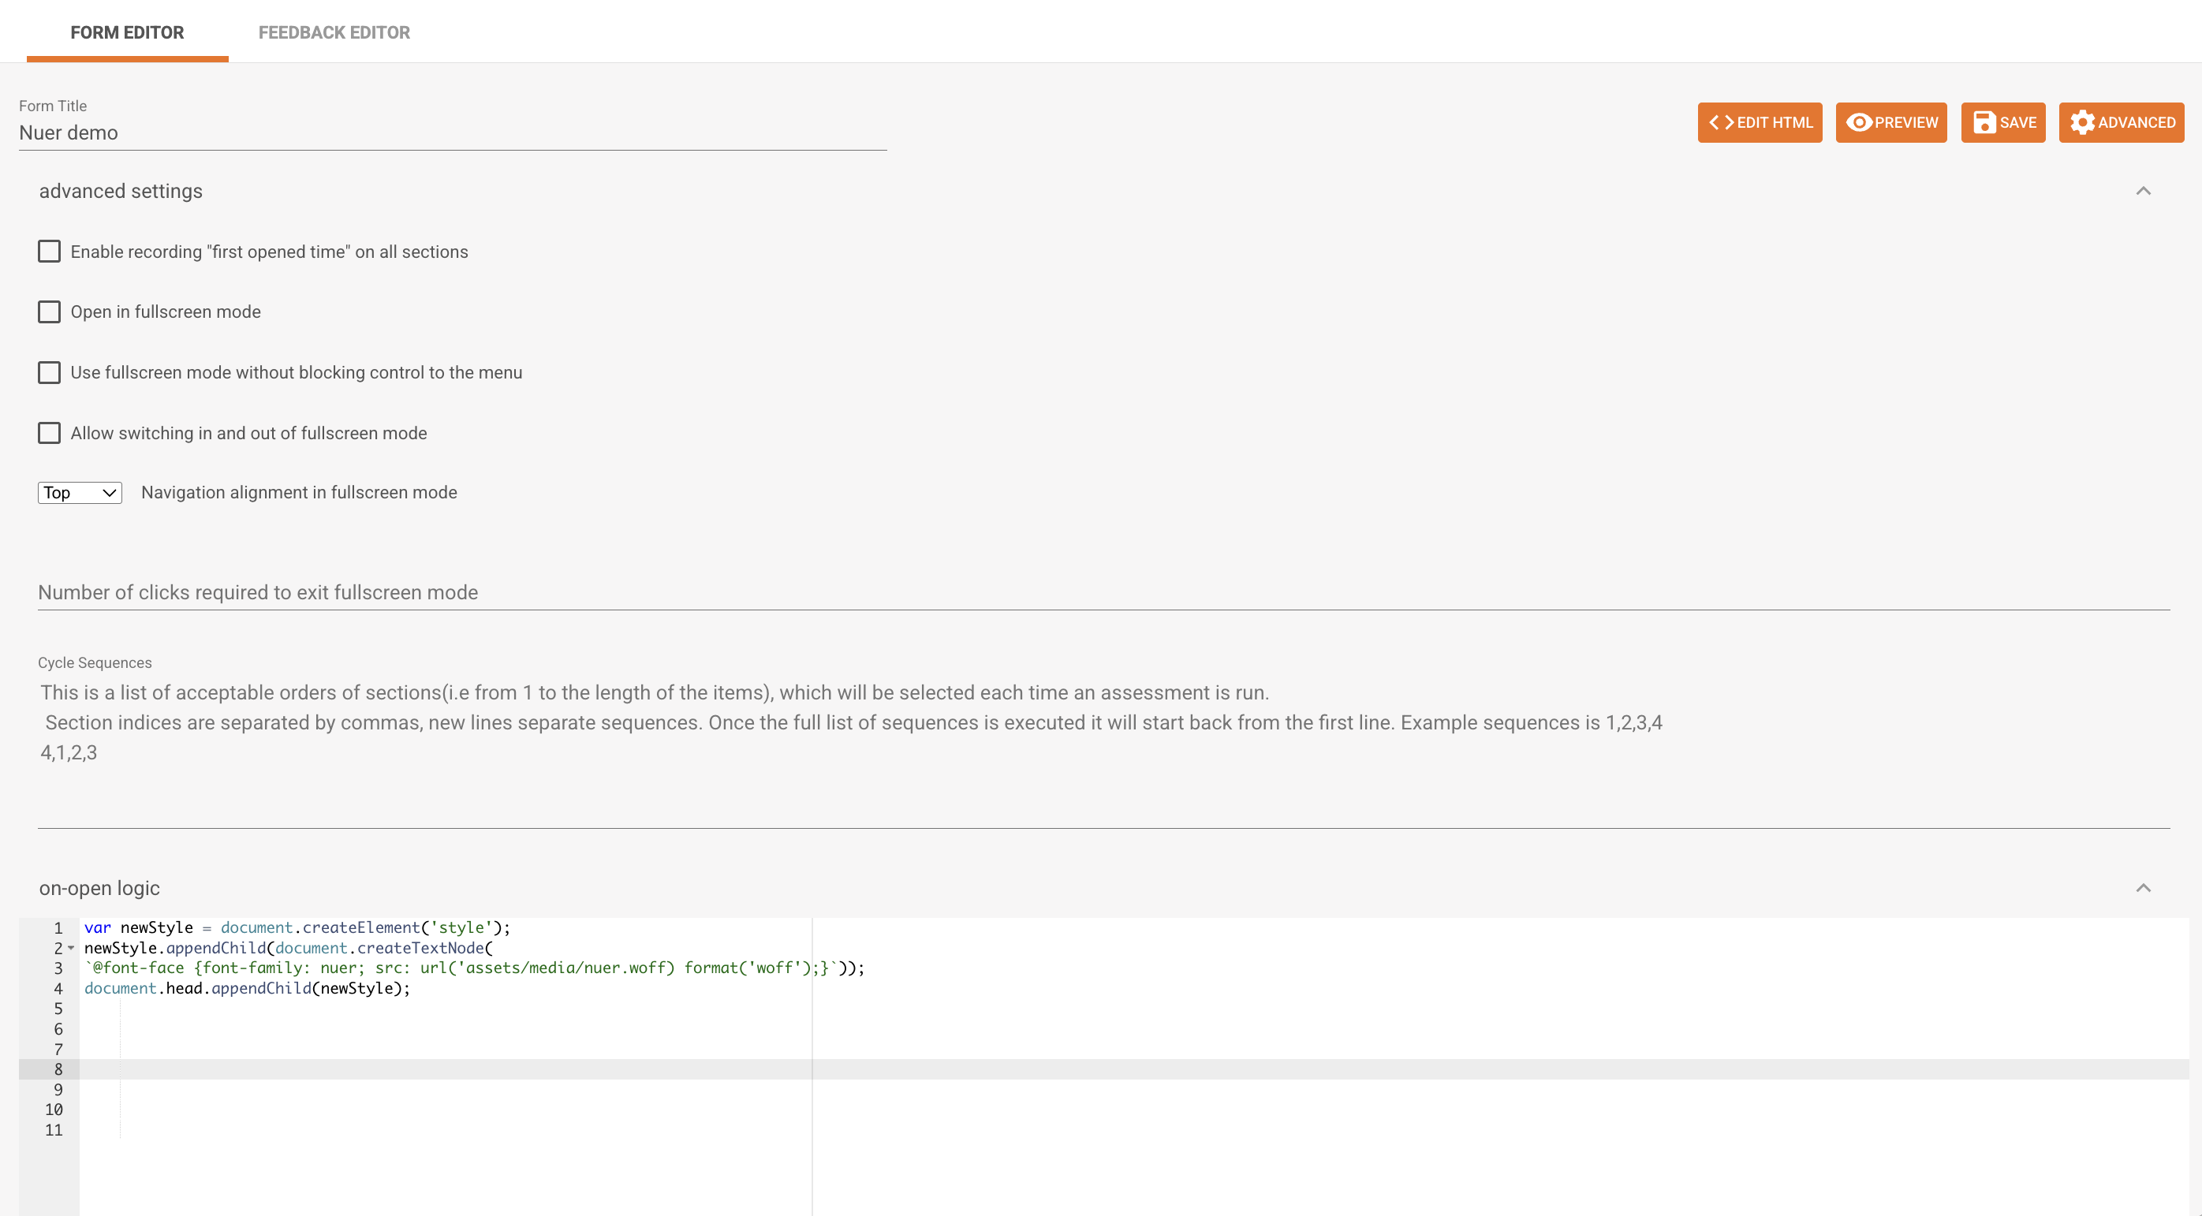Screen dimensions: 2202x1216
Task: Click the 'advanced settings' panel title
Action: 121,192
